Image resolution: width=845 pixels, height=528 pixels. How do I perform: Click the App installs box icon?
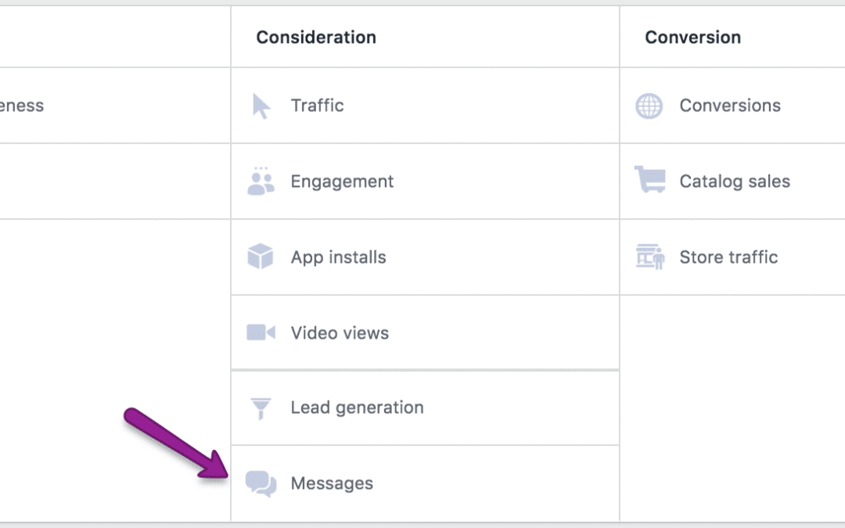[x=261, y=257]
